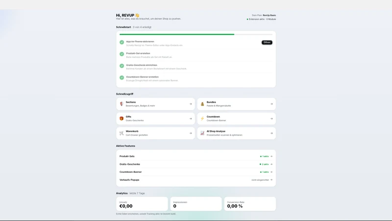Click the Impressionen analytics card
392x221 pixels.
196,204
